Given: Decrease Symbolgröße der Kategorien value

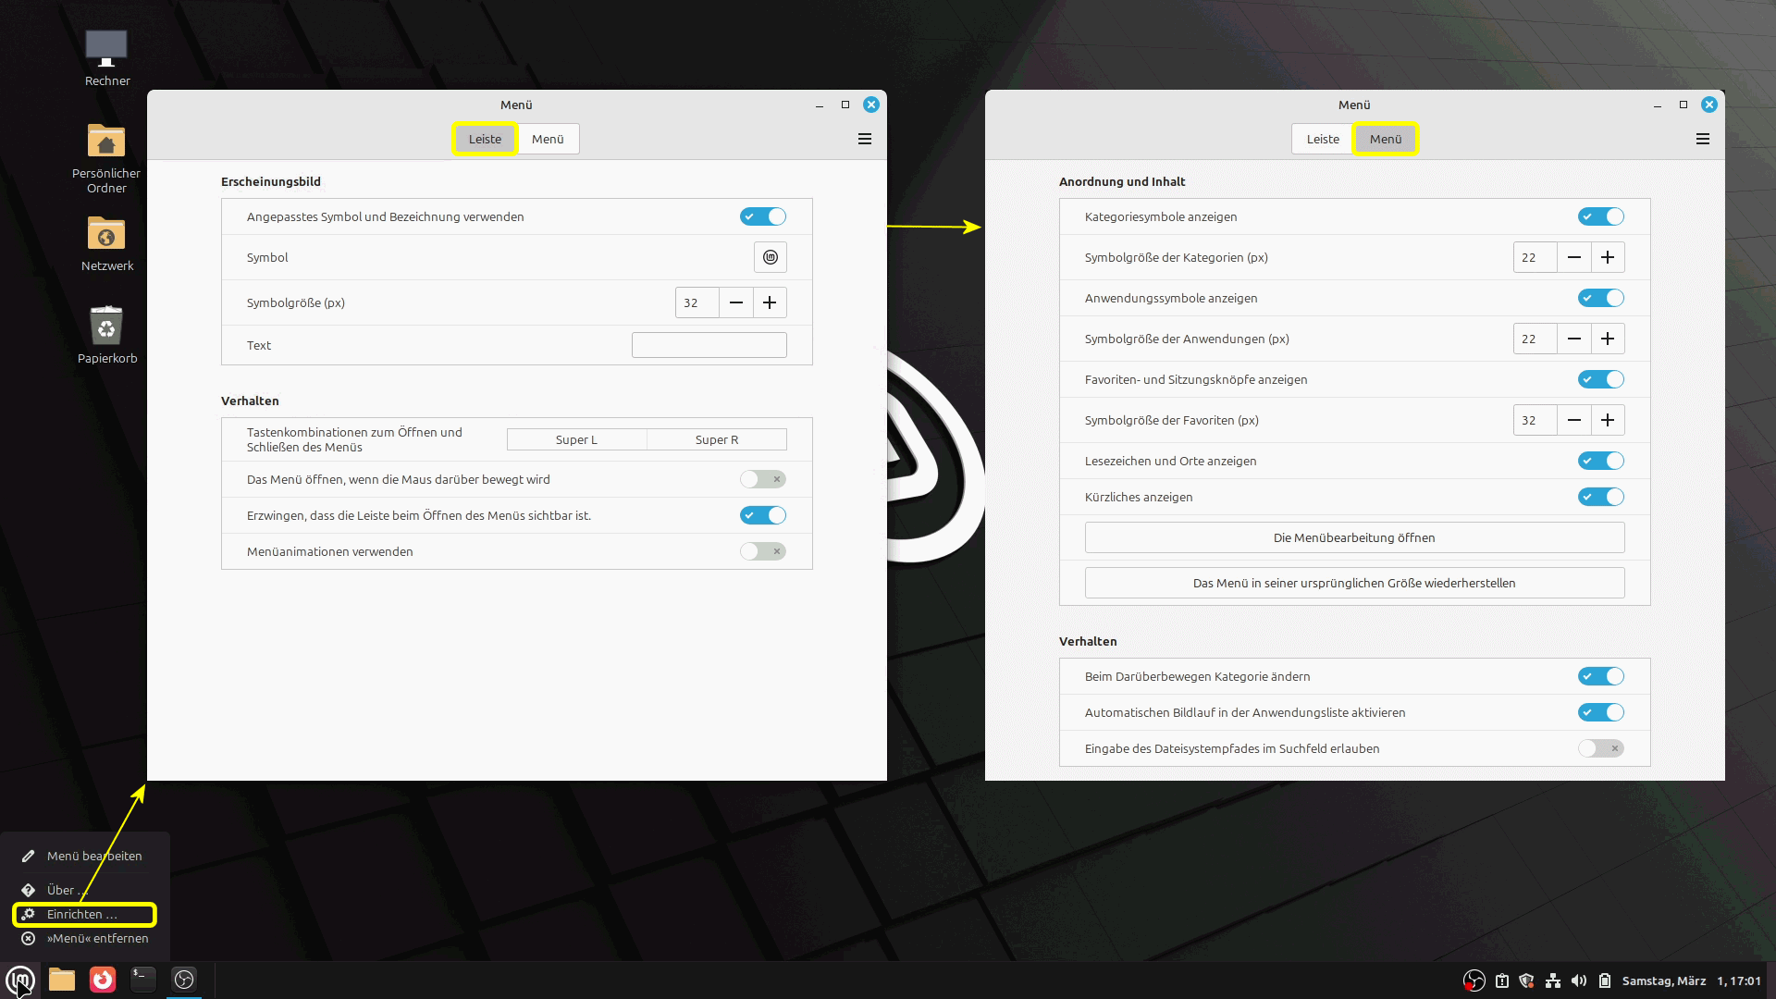Looking at the screenshot, I should (x=1574, y=257).
